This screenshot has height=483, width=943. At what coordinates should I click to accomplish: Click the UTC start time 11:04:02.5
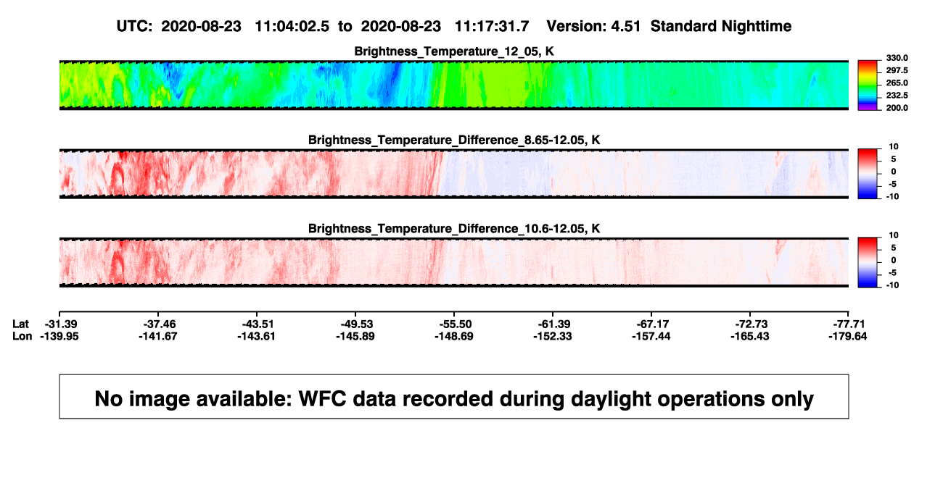click(294, 26)
